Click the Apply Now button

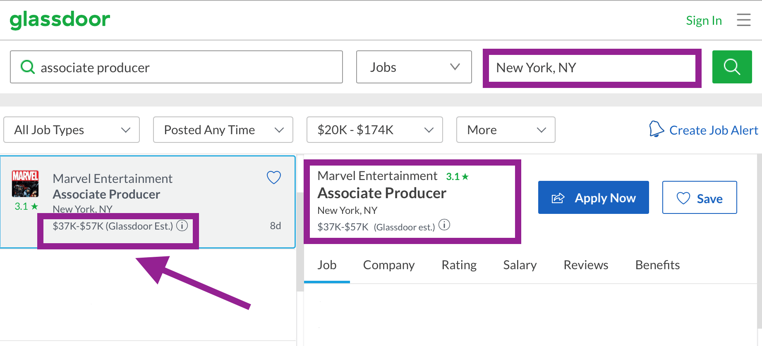tap(593, 198)
